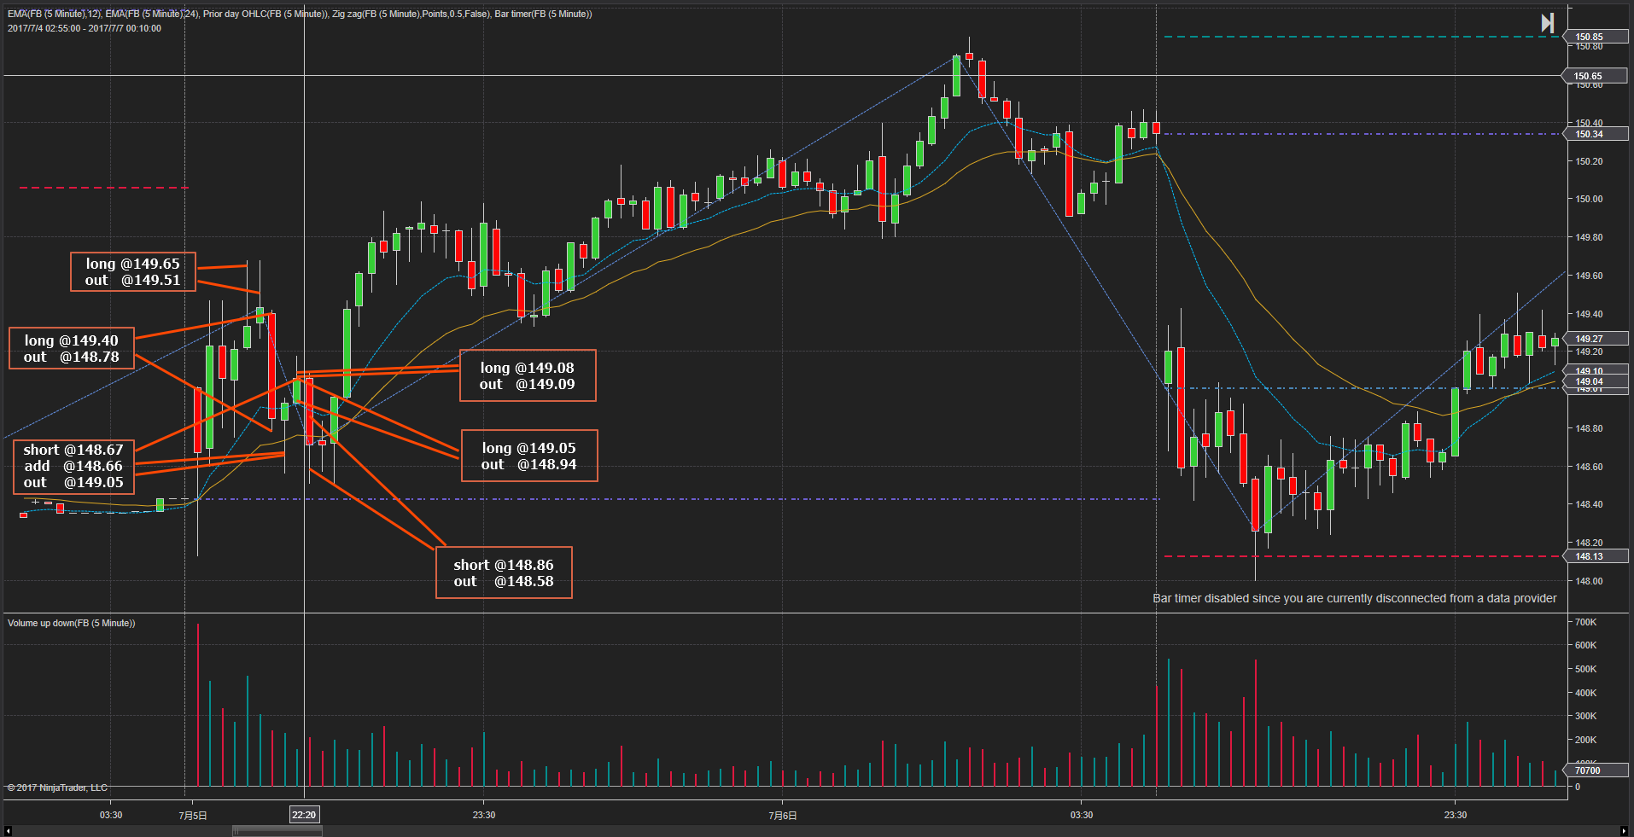This screenshot has height=837, width=1634.
Task: Select the 150.34 price marker
Action: click(1595, 134)
